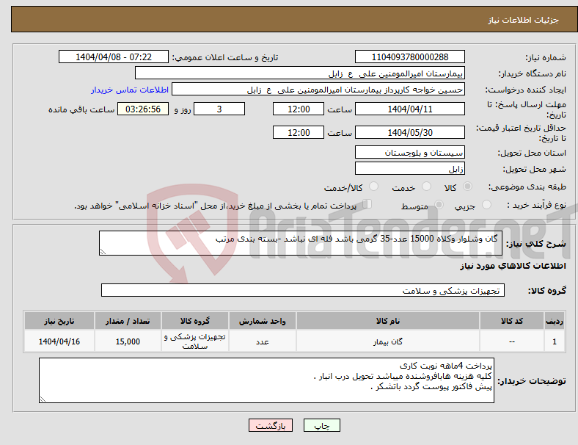
Task: Click the گروه کالا field تجهیزات پزشکی و سلامت
Action: click(x=303, y=290)
